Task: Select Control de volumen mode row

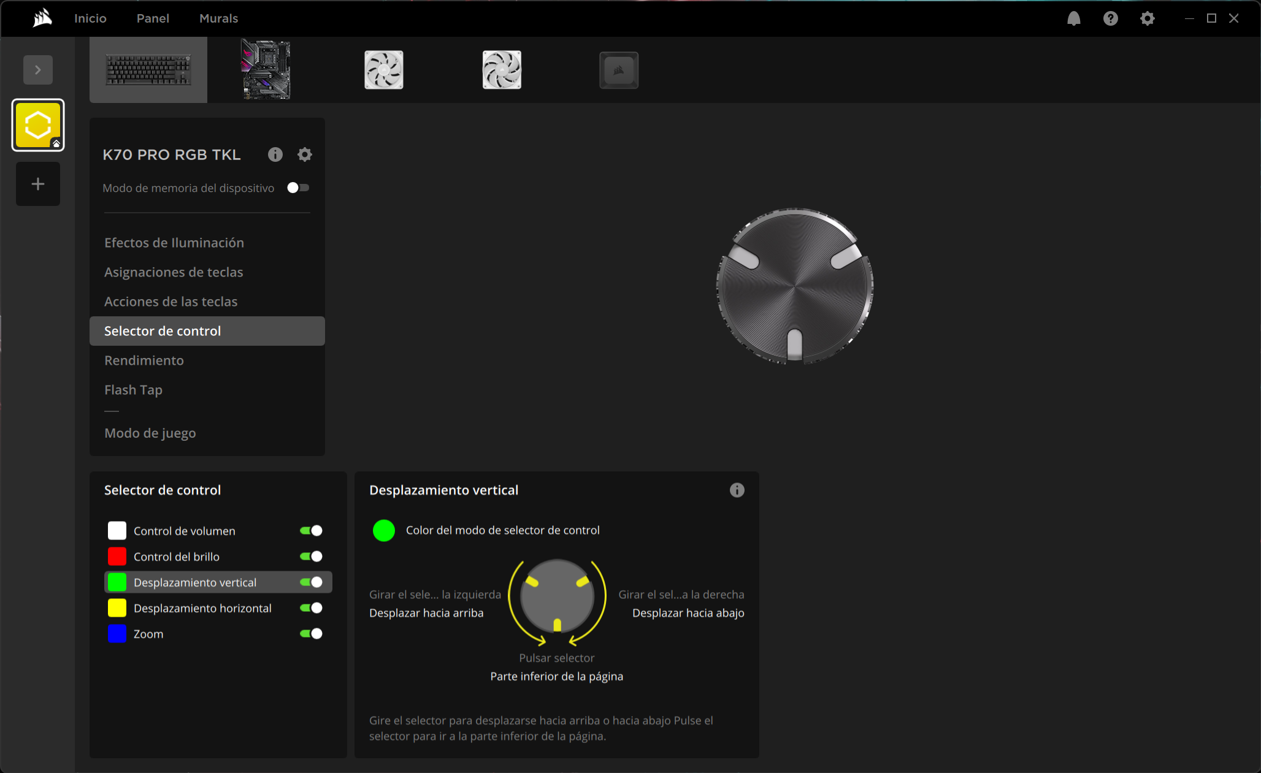Action: 218,531
